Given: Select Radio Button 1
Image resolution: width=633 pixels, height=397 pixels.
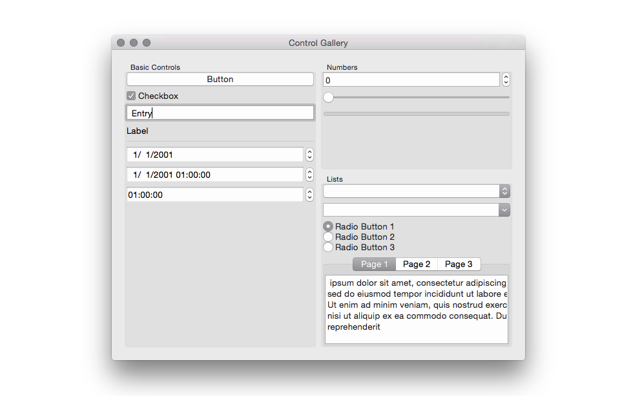Looking at the screenshot, I should click(358, 226).
